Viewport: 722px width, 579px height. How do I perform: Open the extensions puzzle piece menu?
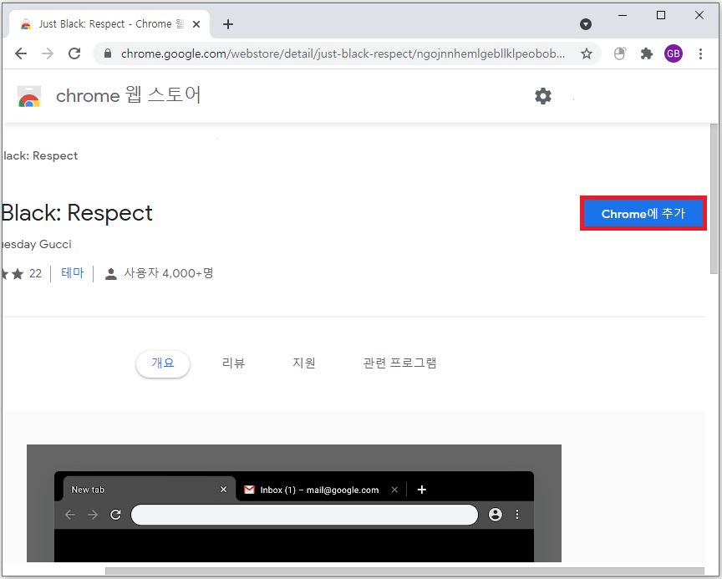[x=647, y=53]
